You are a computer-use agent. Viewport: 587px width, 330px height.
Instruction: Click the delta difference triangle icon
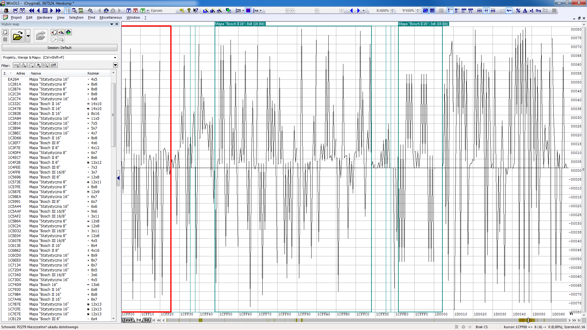tap(525, 10)
